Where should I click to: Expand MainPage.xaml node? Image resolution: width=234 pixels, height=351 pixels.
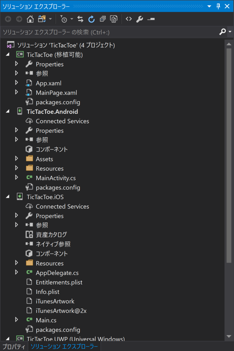point(16,92)
